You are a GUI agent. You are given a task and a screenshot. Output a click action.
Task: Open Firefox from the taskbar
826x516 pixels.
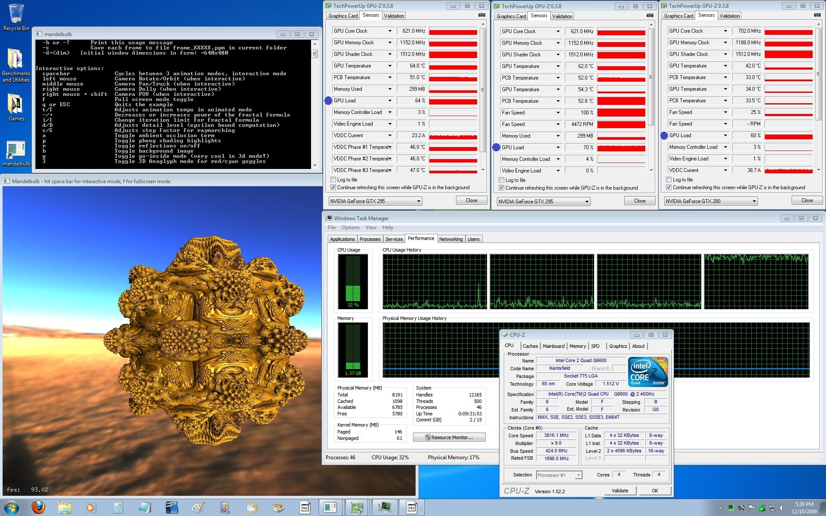point(38,507)
